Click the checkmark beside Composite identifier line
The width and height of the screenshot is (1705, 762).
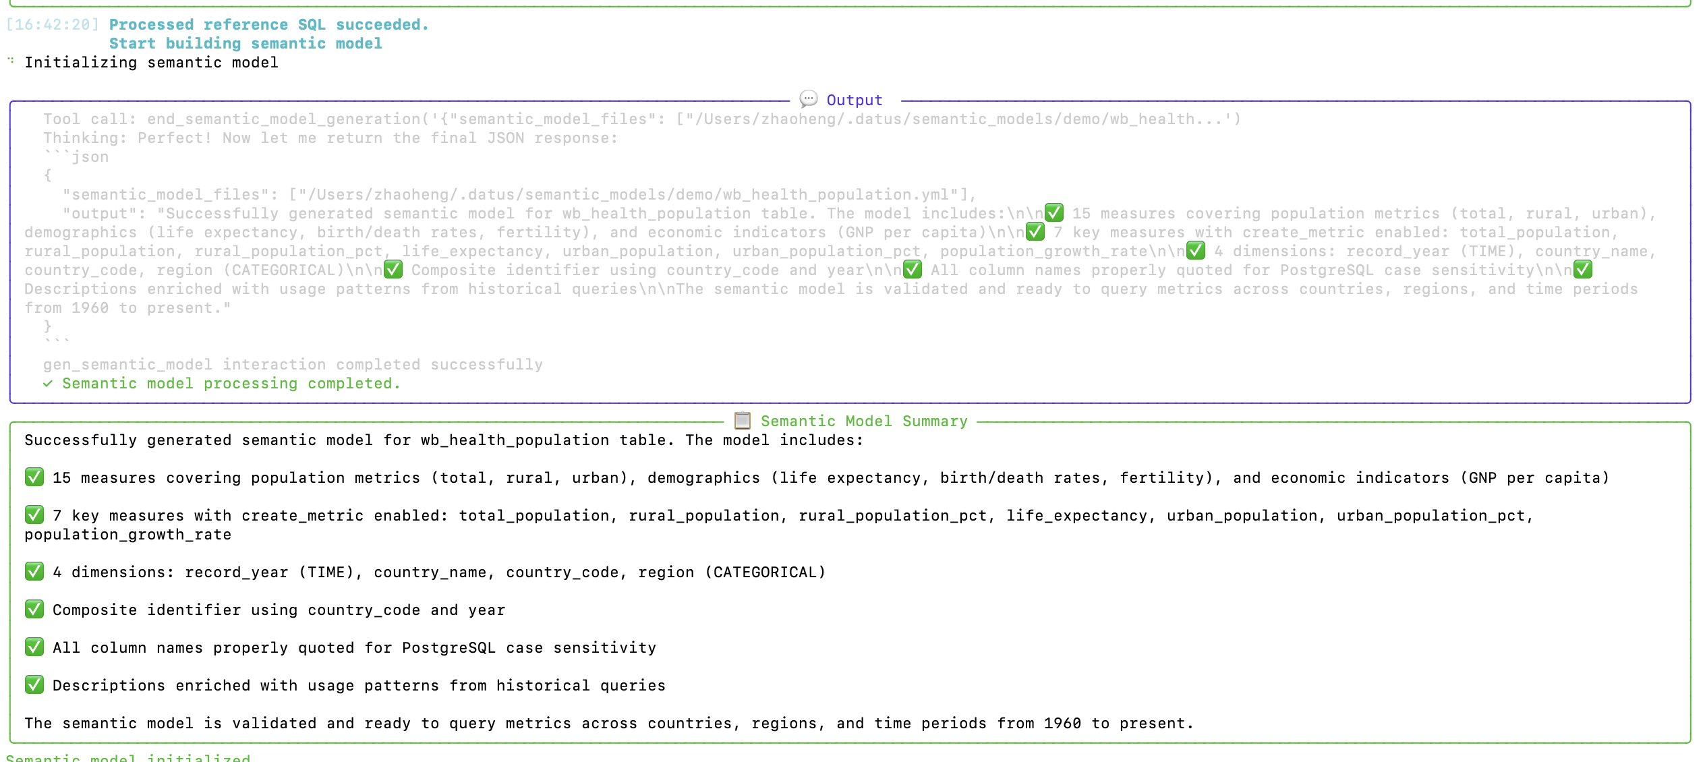(34, 610)
